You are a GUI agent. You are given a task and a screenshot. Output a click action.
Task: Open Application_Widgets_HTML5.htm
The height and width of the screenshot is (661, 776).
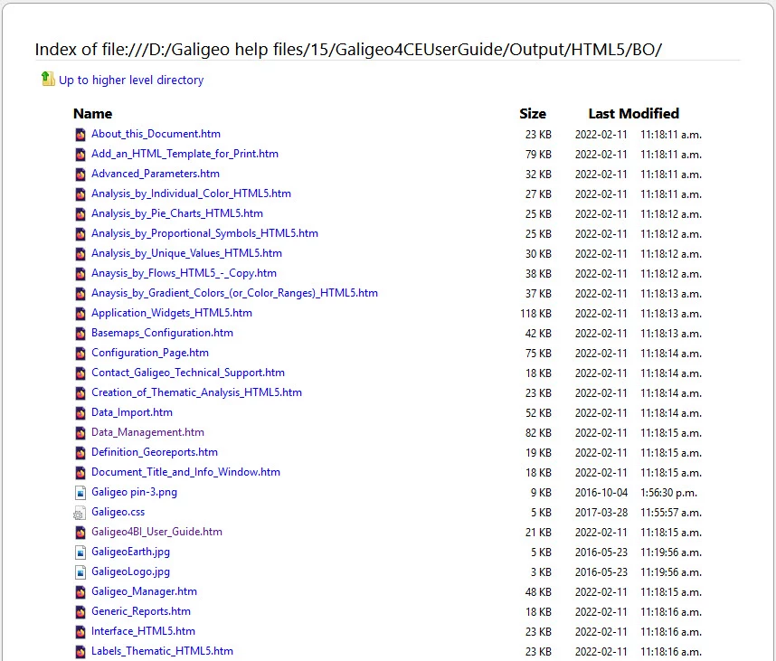pyautogui.click(x=172, y=313)
